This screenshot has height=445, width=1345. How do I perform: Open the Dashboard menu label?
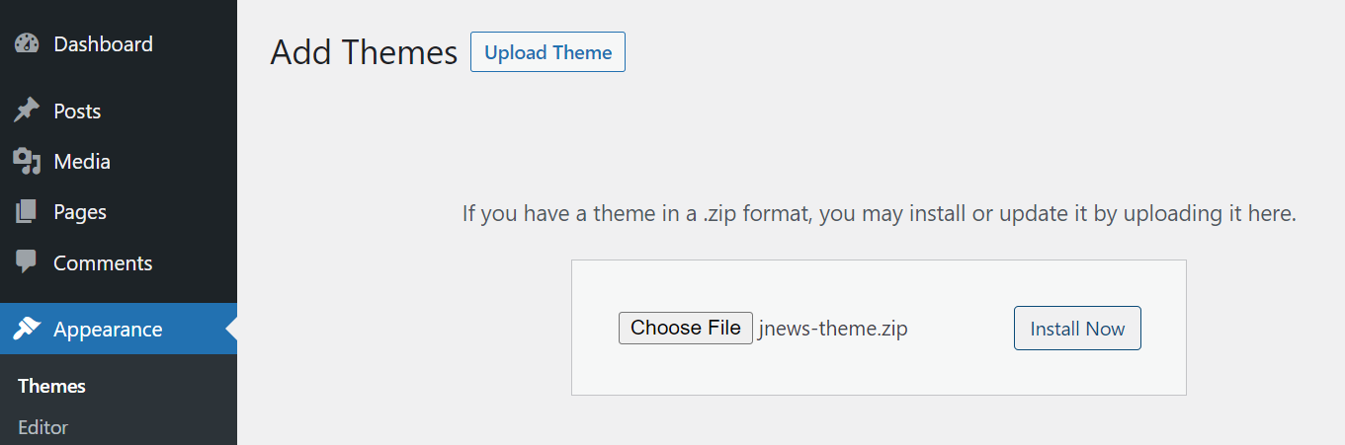pos(103,44)
